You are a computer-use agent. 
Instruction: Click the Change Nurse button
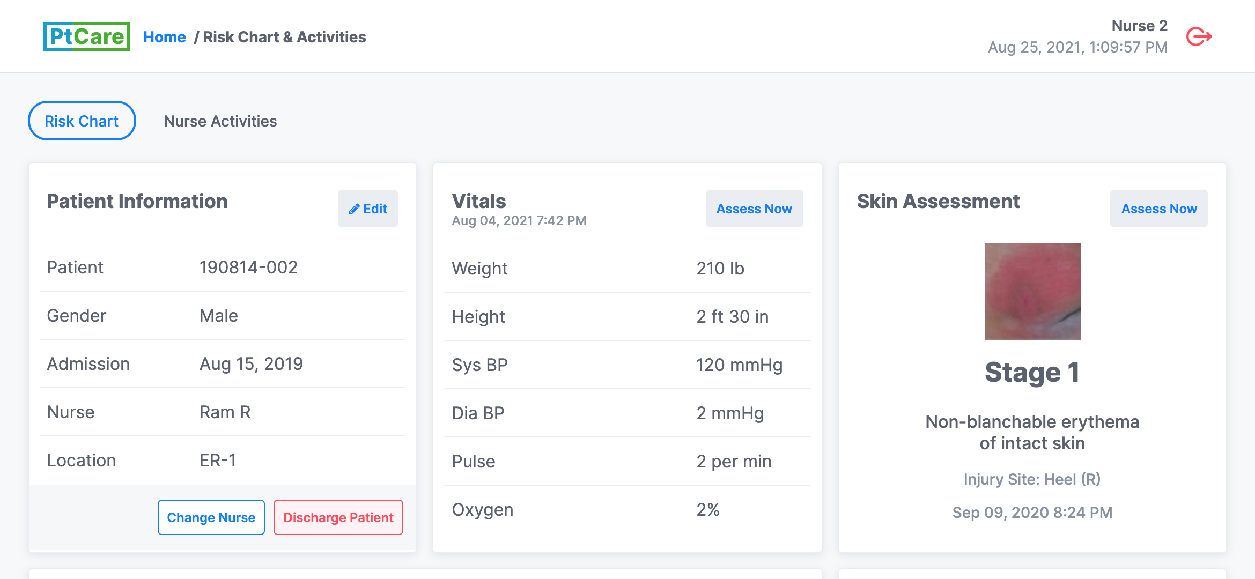211,517
